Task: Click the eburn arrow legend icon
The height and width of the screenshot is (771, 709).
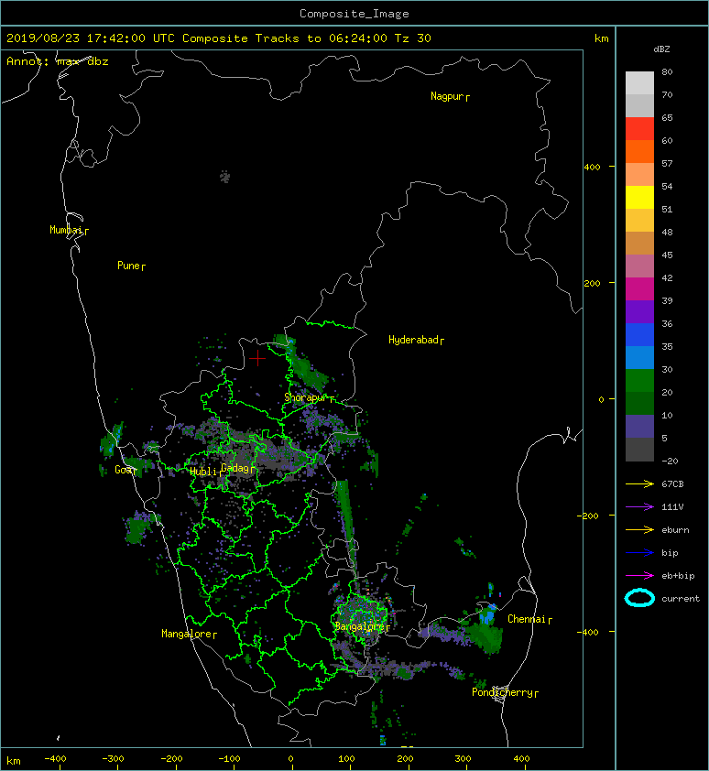Action: coord(639,529)
